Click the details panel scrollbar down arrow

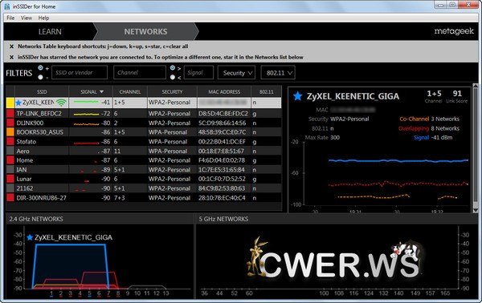pos(476,211)
